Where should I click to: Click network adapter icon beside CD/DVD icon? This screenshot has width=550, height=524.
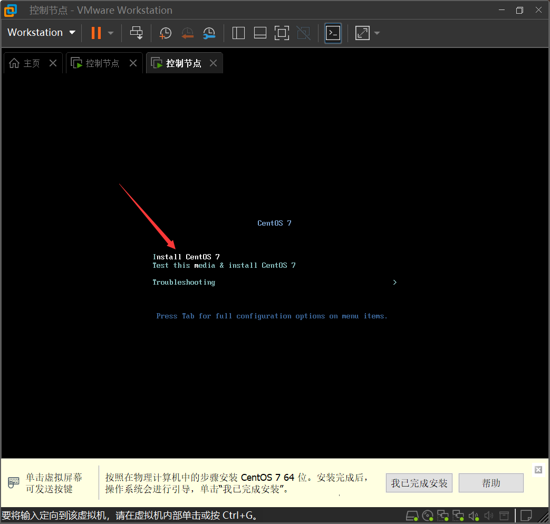(442, 516)
